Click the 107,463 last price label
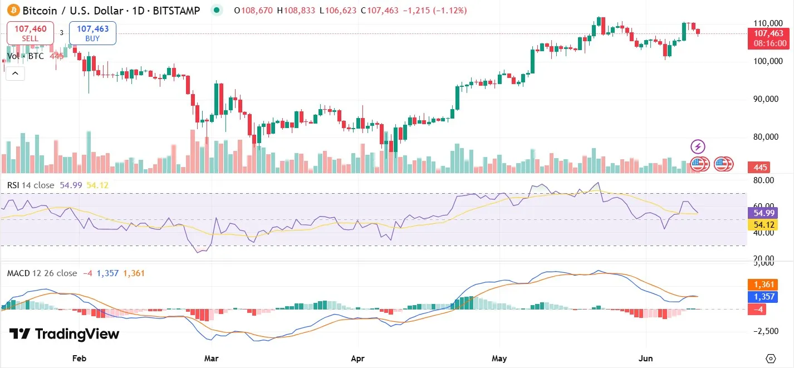Viewport: 794px width, 368px height. click(768, 35)
